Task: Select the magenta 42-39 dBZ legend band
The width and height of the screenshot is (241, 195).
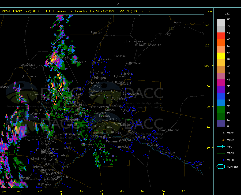Action: [221, 83]
